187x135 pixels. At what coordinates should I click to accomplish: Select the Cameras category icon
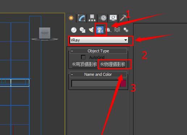point(100,30)
